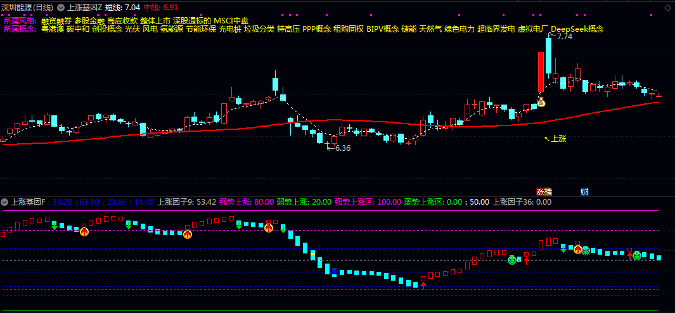Click the 光伏 concept tag
675x313 pixels.
pyautogui.click(x=132, y=29)
